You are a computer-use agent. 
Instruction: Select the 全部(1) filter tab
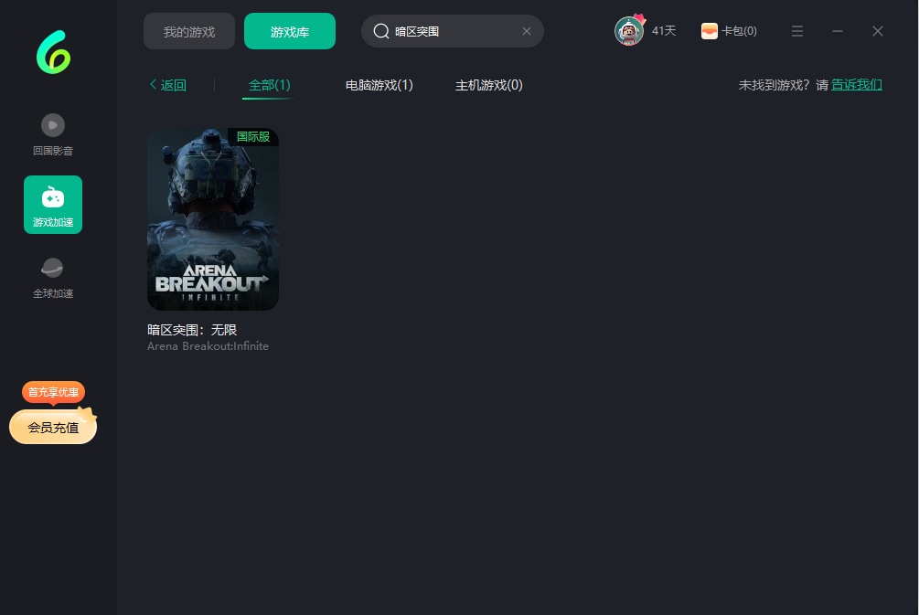coord(270,85)
